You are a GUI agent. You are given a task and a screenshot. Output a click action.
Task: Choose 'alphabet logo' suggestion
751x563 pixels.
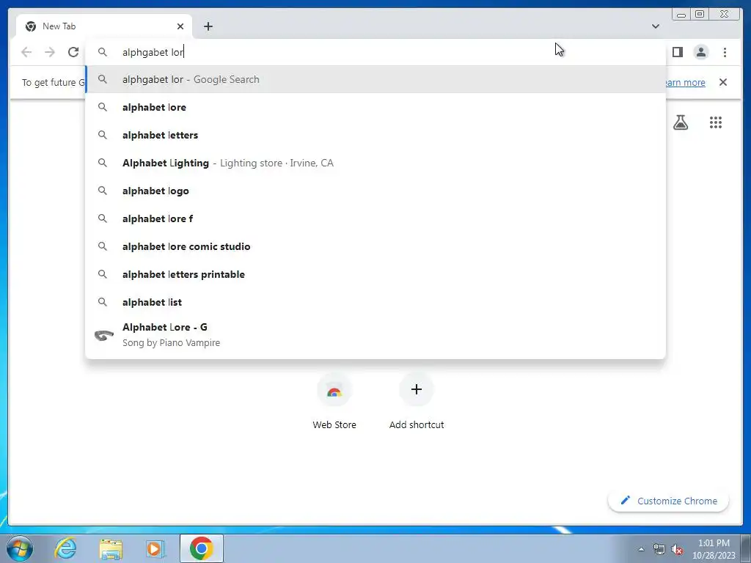tap(375, 191)
